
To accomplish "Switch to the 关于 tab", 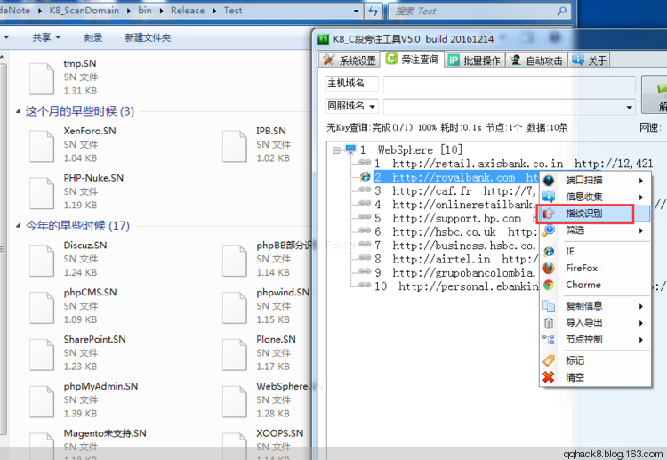I will [589, 60].
